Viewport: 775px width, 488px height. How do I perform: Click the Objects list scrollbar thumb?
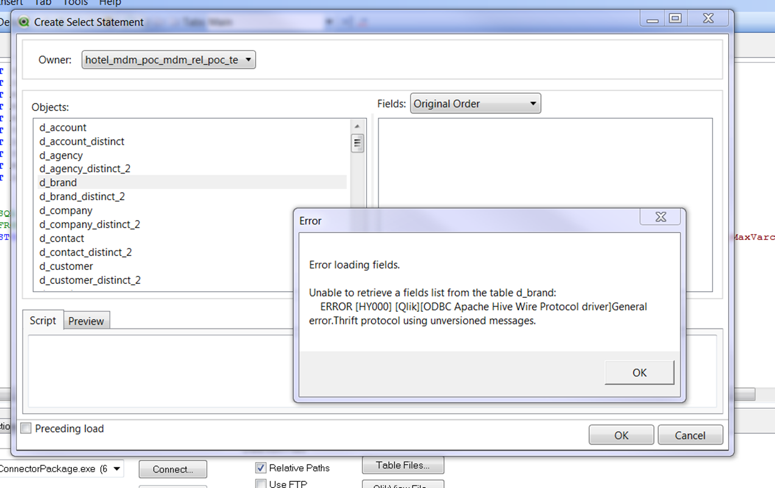point(357,143)
